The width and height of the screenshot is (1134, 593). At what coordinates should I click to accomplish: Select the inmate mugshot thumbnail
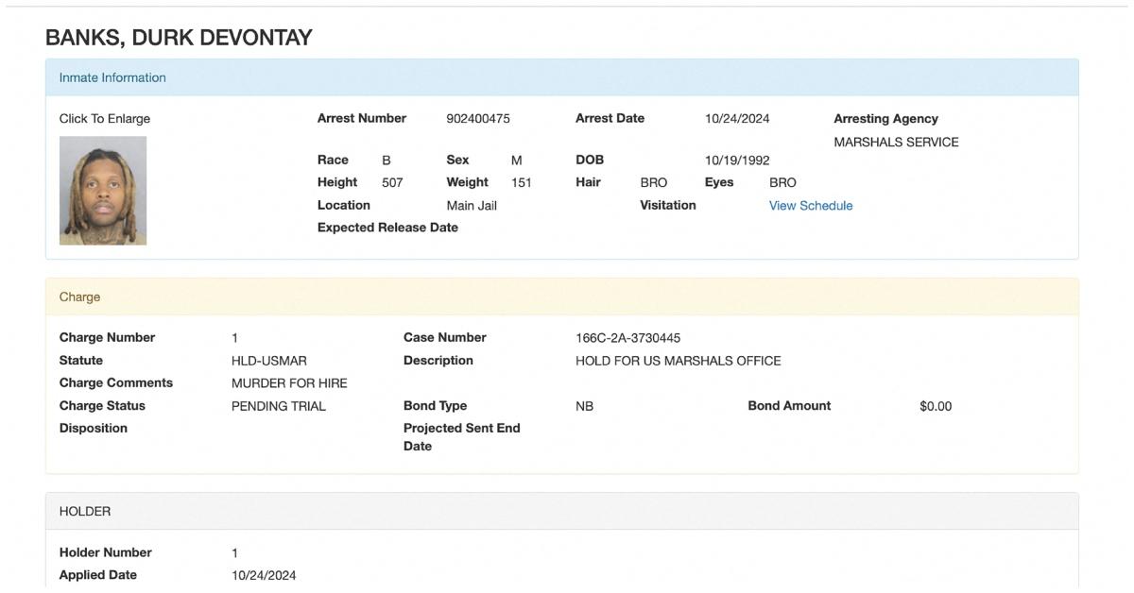104,190
